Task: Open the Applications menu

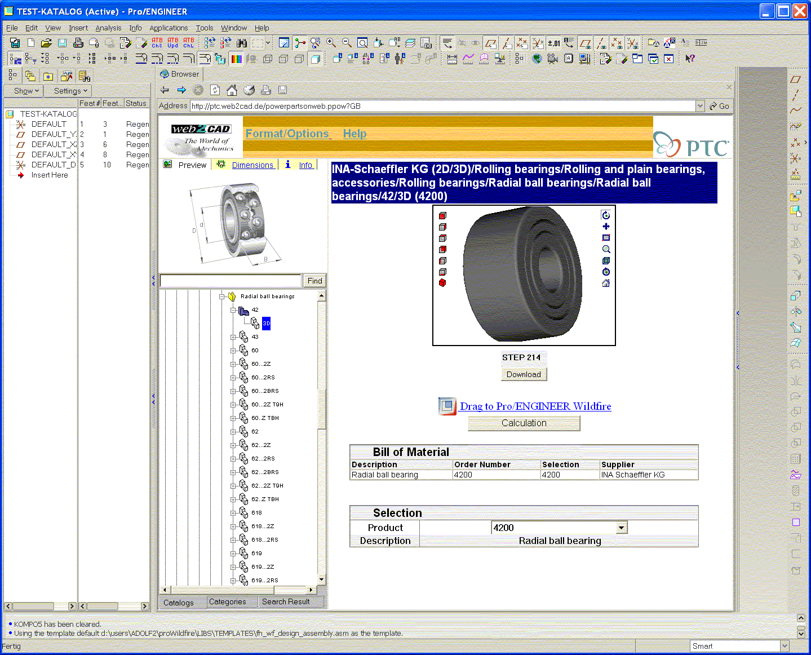Action: point(169,28)
